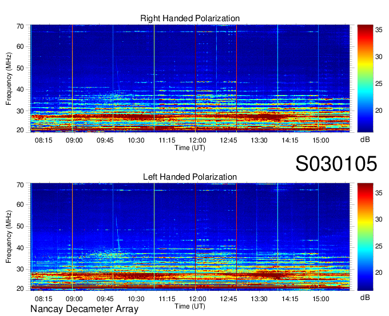Click the Right Handed plot color scale bar

pos(365,78)
